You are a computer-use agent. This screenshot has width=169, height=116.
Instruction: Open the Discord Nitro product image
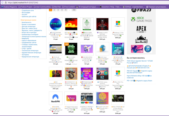point(87,49)
